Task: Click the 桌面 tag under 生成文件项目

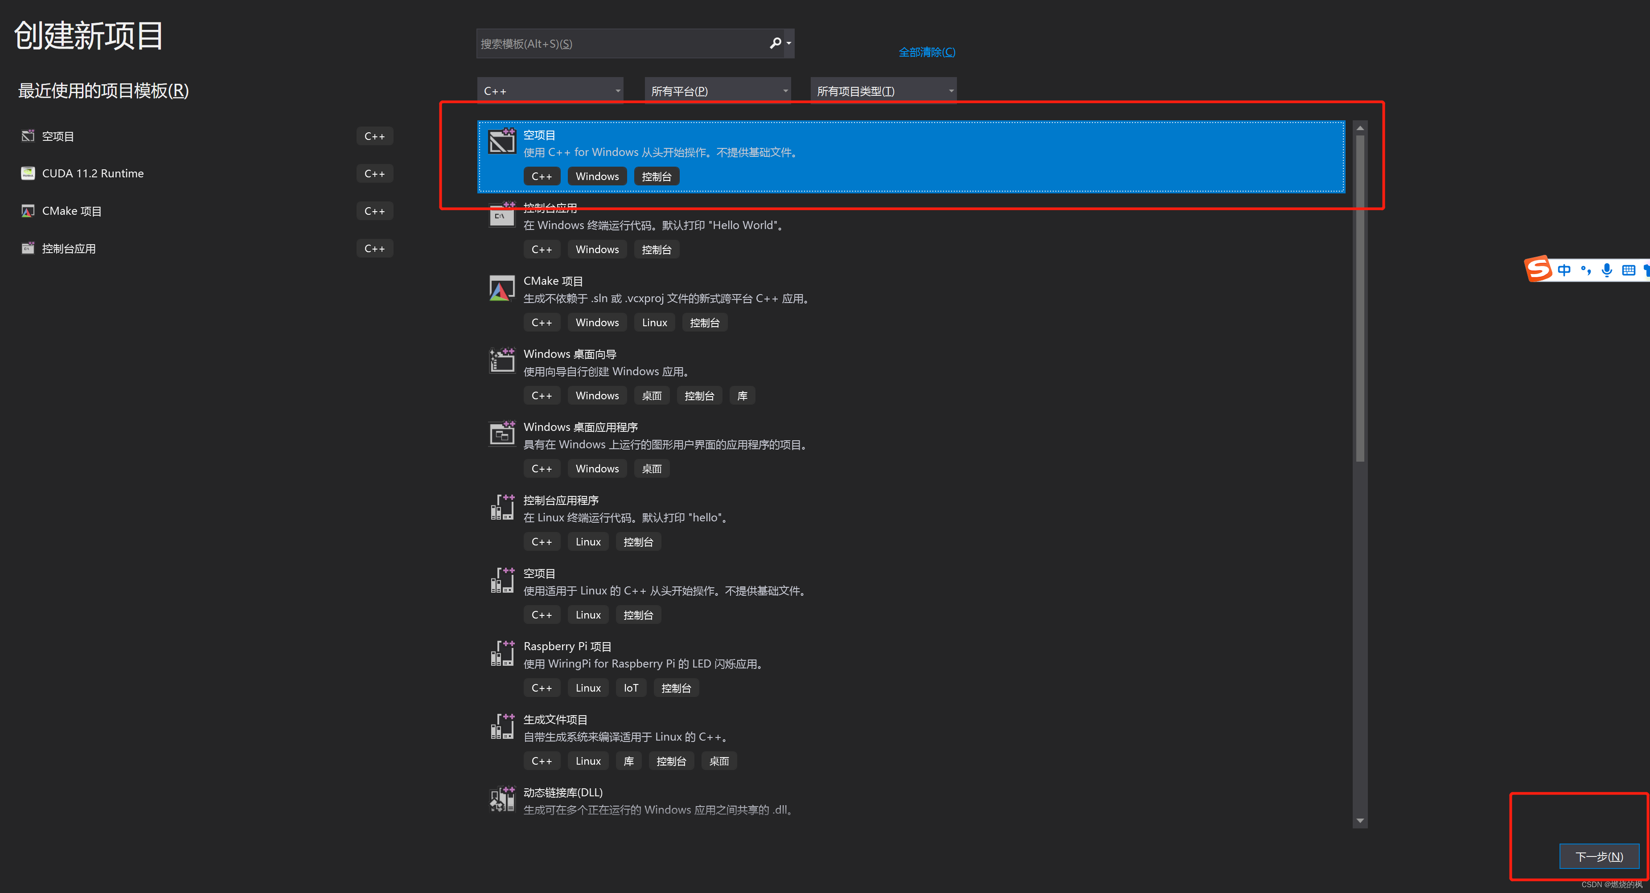Action: click(x=718, y=761)
